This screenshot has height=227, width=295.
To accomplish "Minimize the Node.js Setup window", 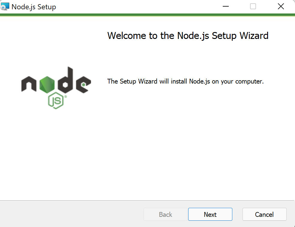I will coord(225,7).
